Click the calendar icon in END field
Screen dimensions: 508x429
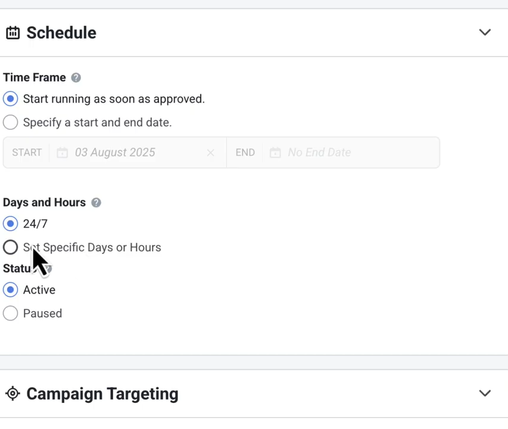[x=275, y=153]
